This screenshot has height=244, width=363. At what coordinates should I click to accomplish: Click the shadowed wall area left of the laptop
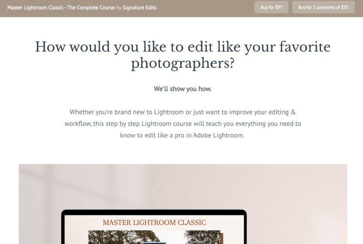point(39,209)
